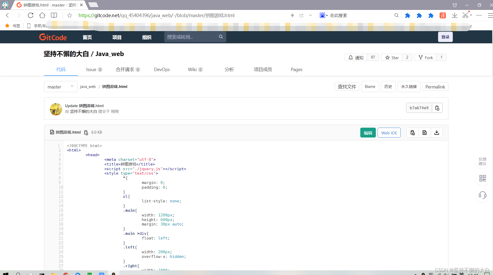
Task: Go to 首页 in GitCode navbar
Action: [x=87, y=37]
